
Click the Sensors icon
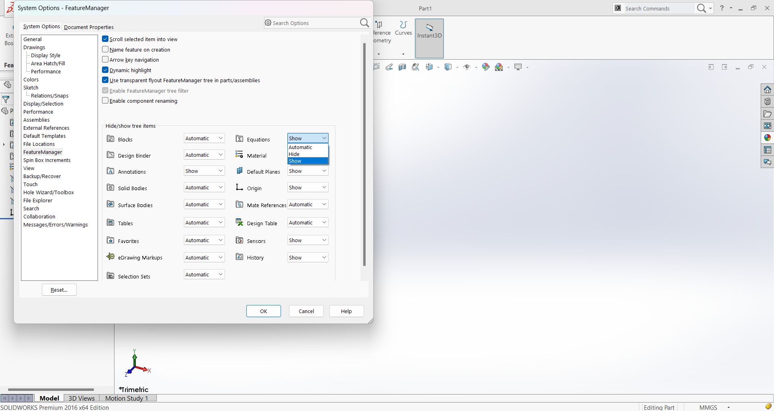tap(239, 240)
